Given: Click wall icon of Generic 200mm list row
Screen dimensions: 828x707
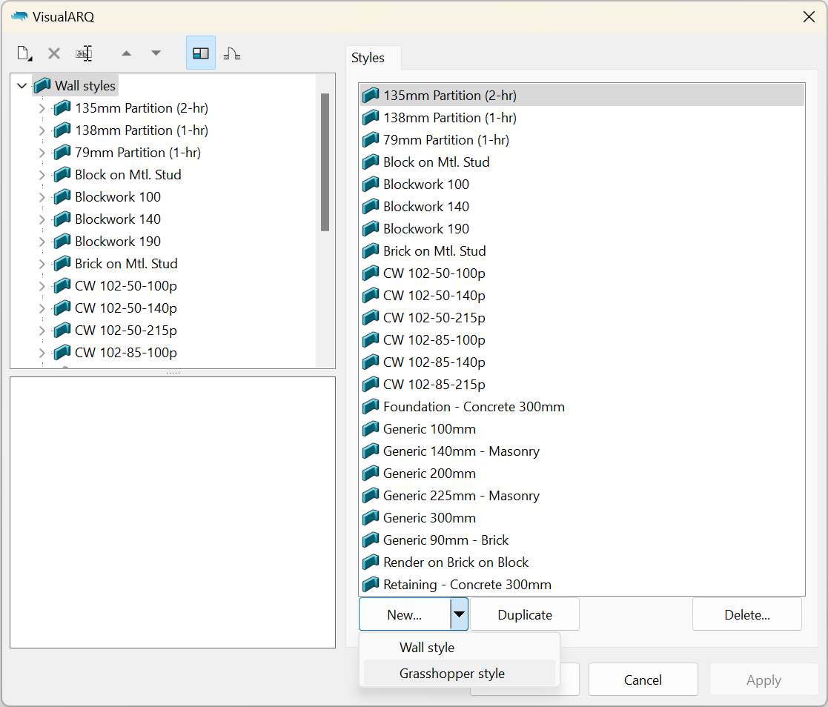Looking at the screenshot, I should (371, 473).
